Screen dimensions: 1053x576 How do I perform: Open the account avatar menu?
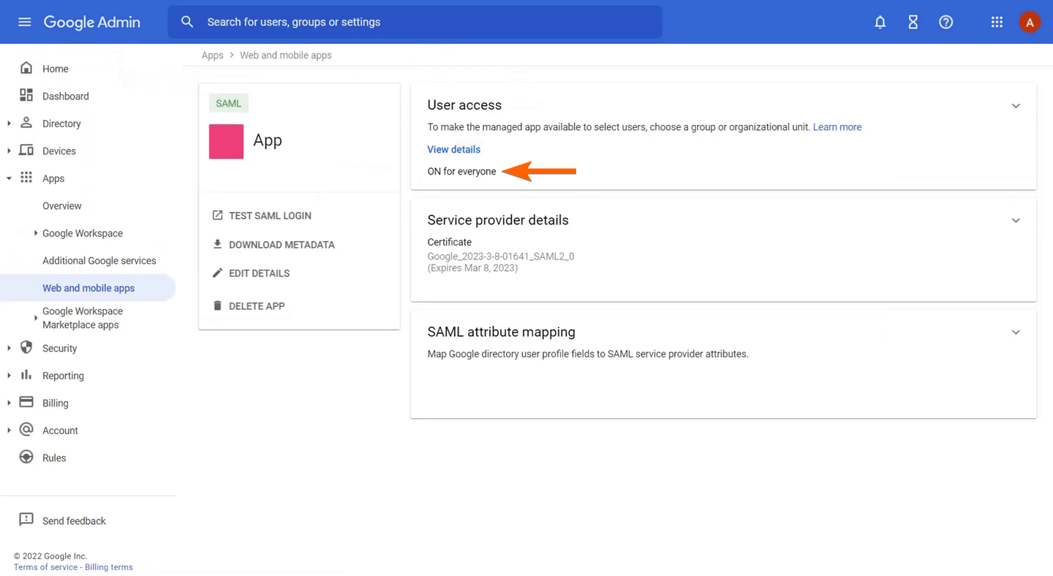point(1029,22)
